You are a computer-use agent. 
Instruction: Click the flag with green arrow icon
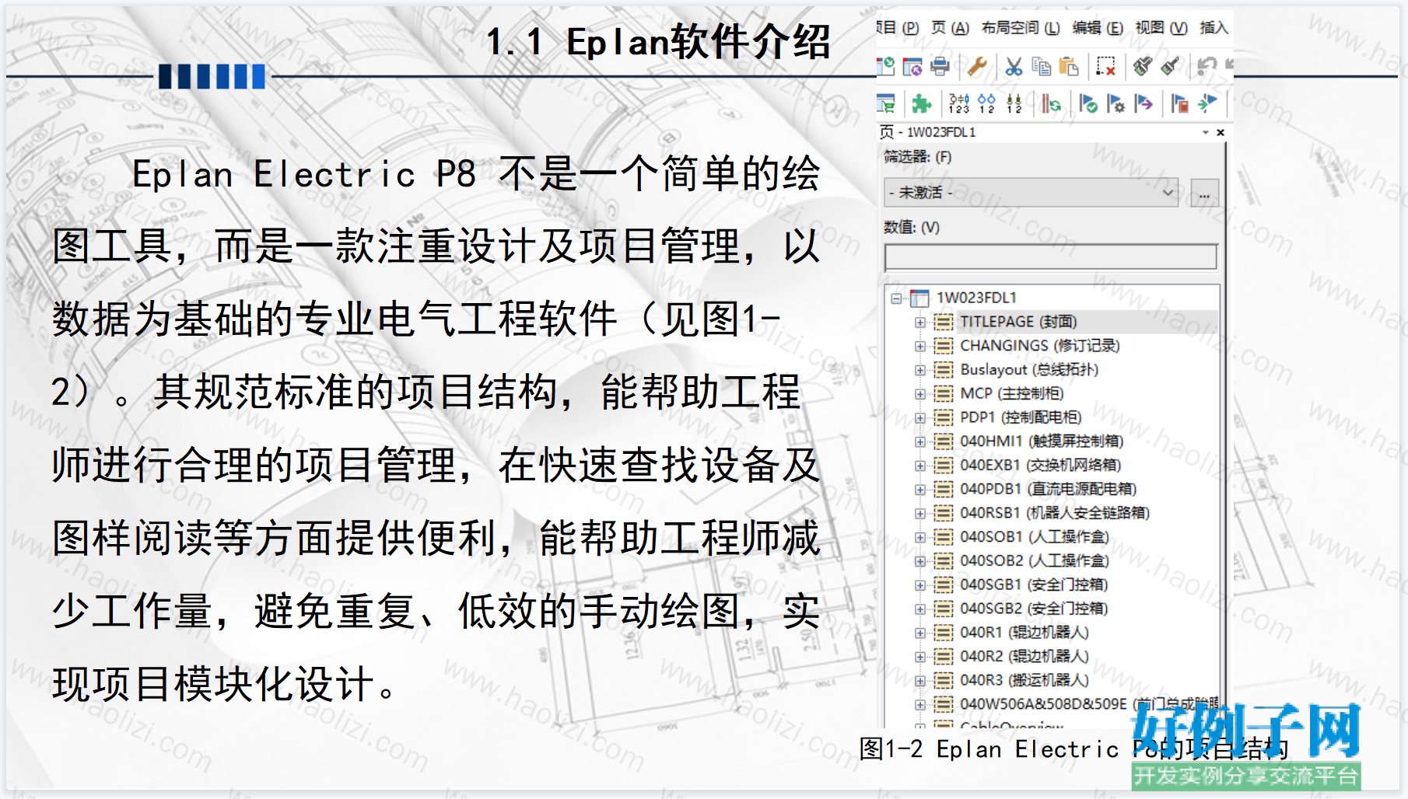tap(1207, 103)
